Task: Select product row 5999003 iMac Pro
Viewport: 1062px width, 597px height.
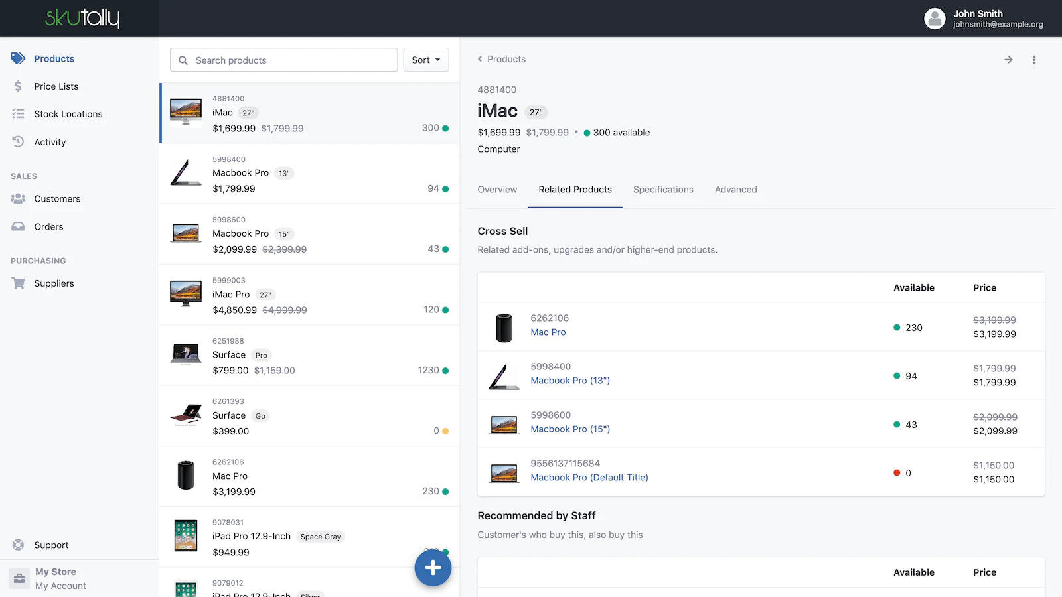Action: (x=309, y=295)
